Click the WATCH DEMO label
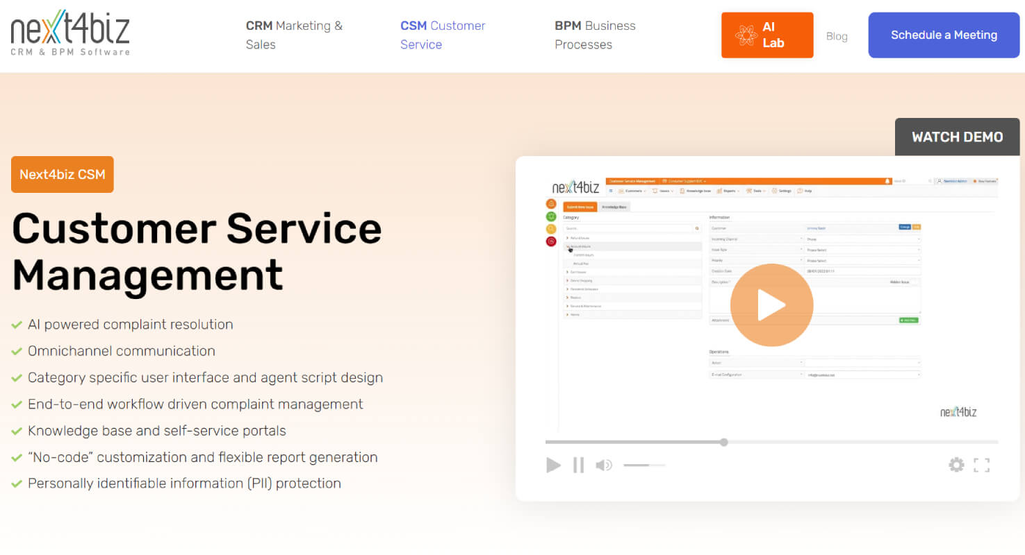Screen dimensions: 1025x555 (957, 137)
